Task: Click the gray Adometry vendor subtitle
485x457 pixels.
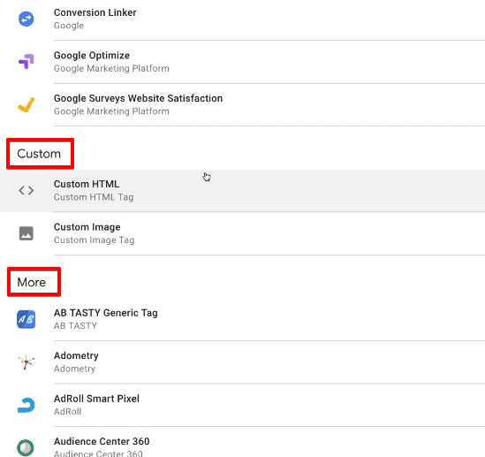Action: tap(74, 369)
